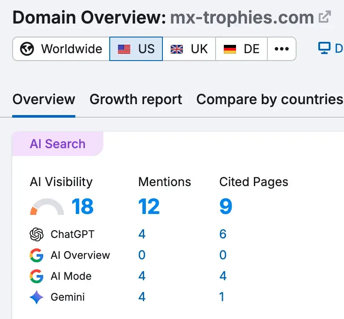Click the AI Visibility heading
This screenshot has width=344, height=319.
coord(61,182)
